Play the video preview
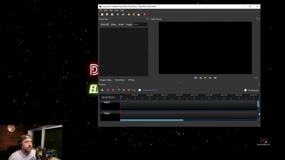This screenshot has width=285, height=160. click(x=205, y=78)
